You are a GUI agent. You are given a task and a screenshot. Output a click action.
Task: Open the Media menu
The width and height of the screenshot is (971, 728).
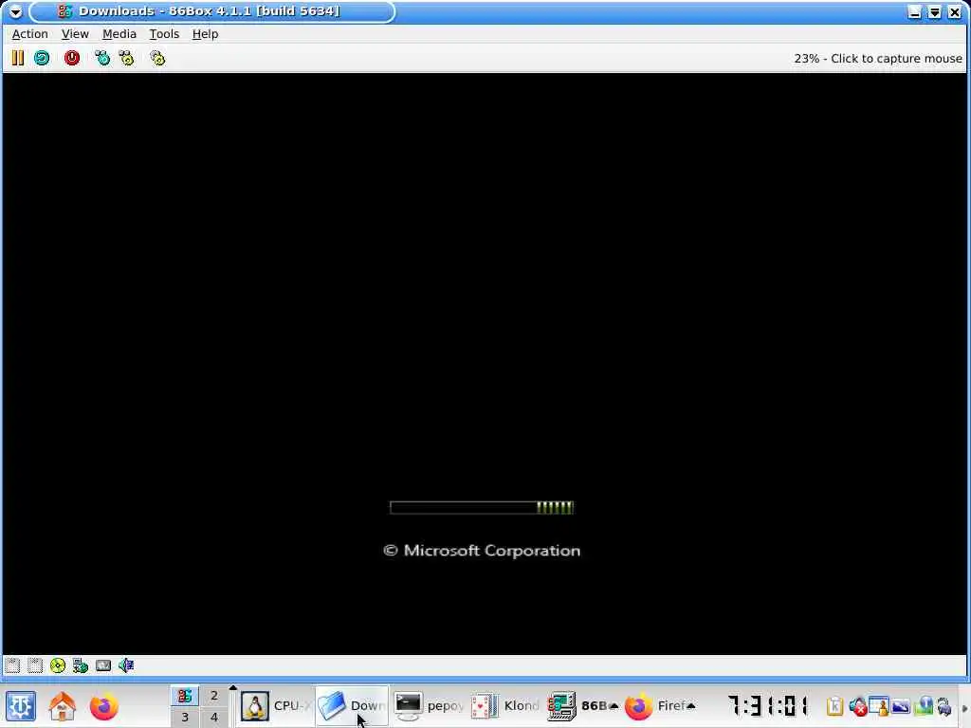pyautogui.click(x=119, y=34)
